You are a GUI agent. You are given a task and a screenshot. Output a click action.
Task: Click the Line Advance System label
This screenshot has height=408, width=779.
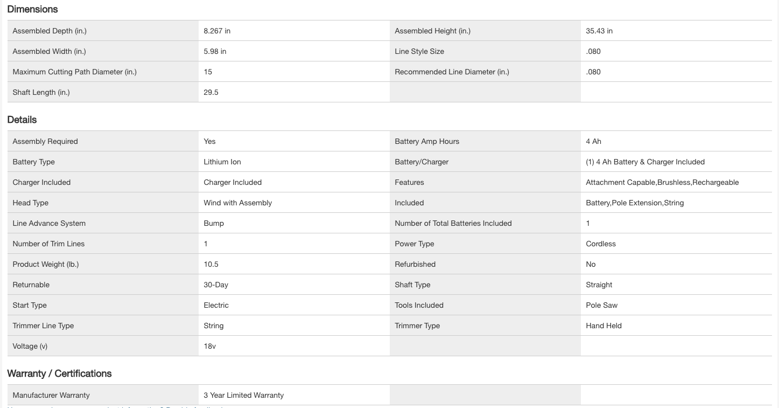pos(49,224)
